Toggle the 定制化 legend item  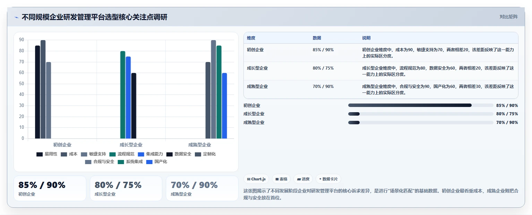(x=205, y=154)
